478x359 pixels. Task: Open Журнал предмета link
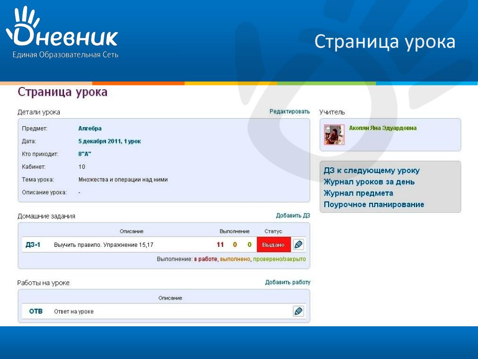tap(358, 193)
